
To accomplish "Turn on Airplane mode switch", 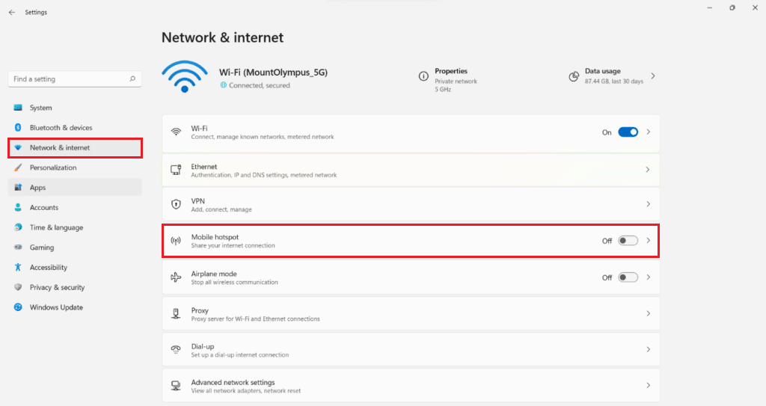I will [x=628, y=277].
